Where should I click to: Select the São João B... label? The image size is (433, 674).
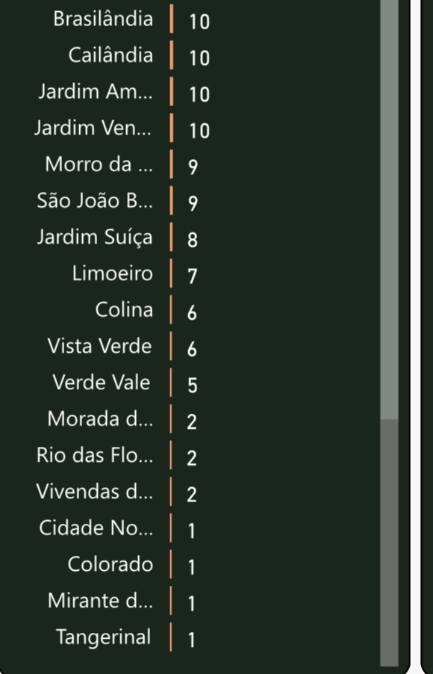pos(95,201)
